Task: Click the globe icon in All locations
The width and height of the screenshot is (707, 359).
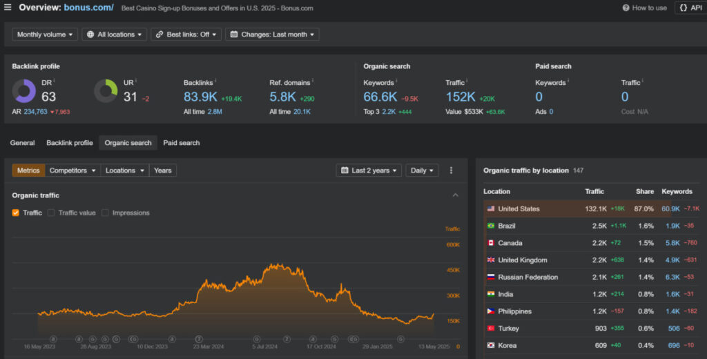Action: click(x=90, y=35)
